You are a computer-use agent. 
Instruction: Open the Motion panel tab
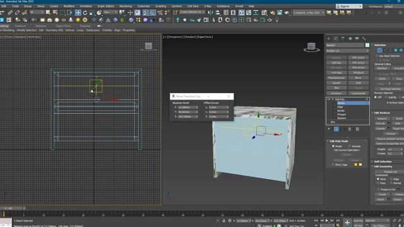pos(350,38)
